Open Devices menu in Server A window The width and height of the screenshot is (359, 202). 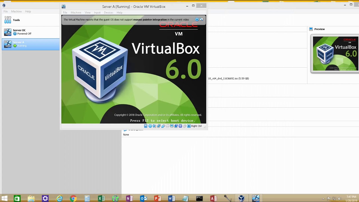pyautogui.click(x=109, y=13)
